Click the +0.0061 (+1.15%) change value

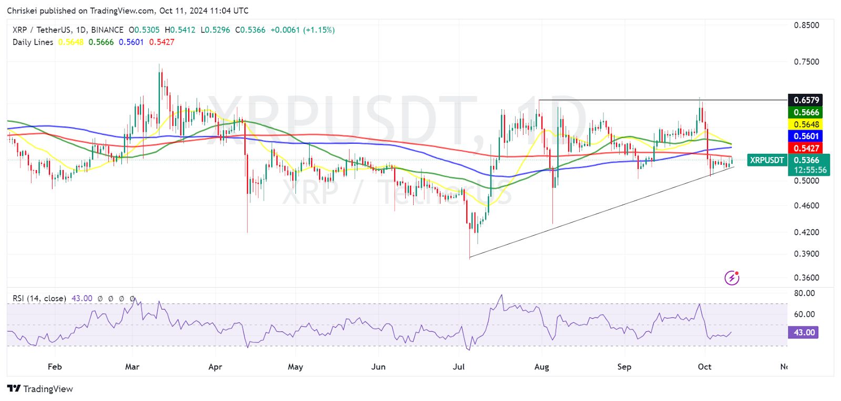[x=302, y=30]
